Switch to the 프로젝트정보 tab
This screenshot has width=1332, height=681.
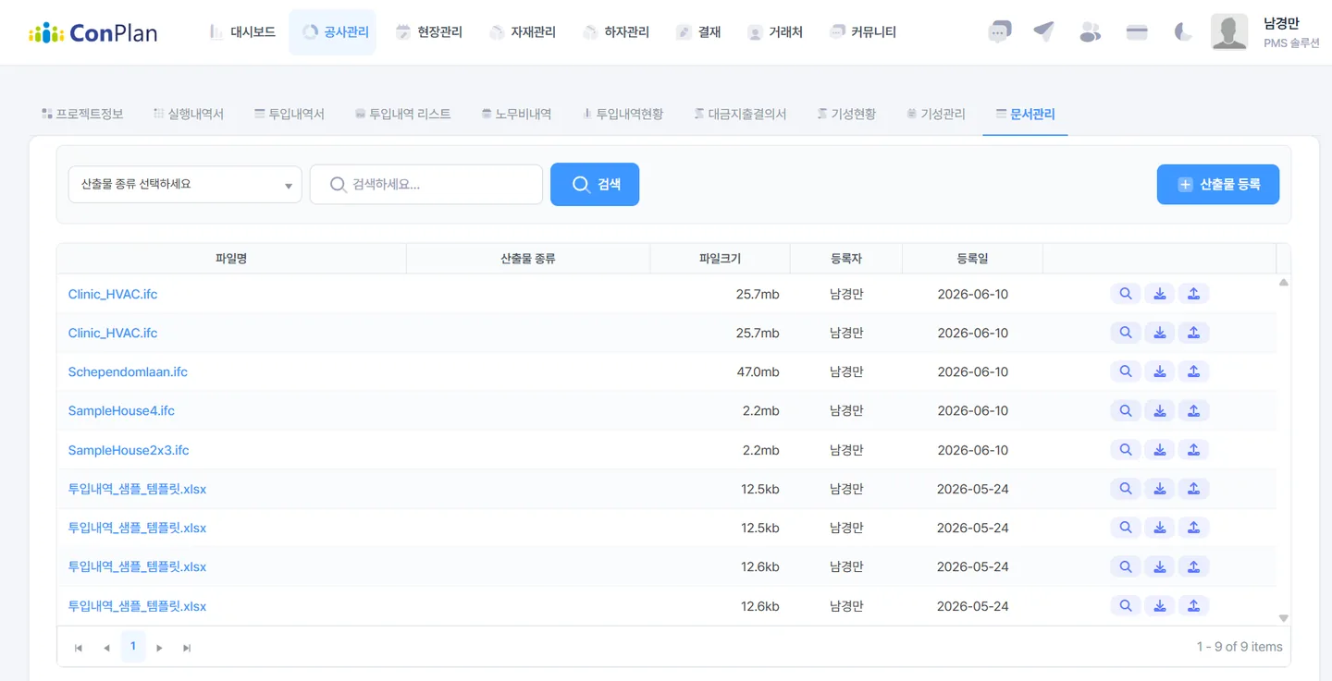point(82,115)
